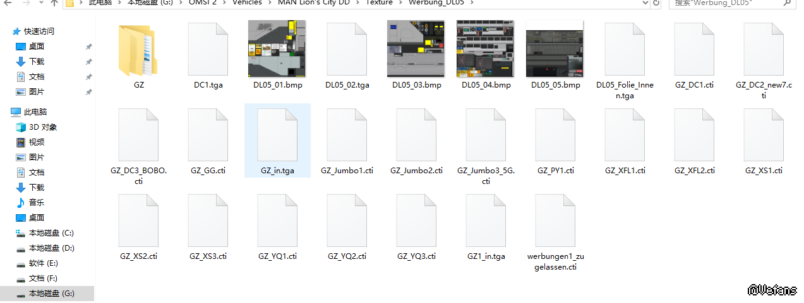The height and width of the screenshot is (303, 804).
Task: Select the GZ_YQ2.cti file
Action: tap(347, 228)
